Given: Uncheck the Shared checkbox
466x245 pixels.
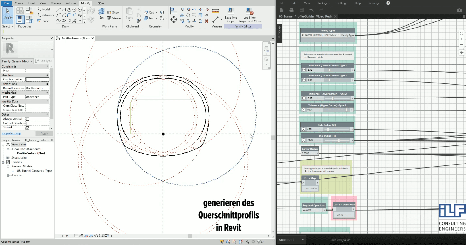Looking at the screenshot, I should click(28, 128).
